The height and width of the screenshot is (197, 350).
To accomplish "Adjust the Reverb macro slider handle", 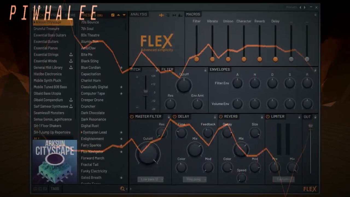I will click(x=259, y=59).
